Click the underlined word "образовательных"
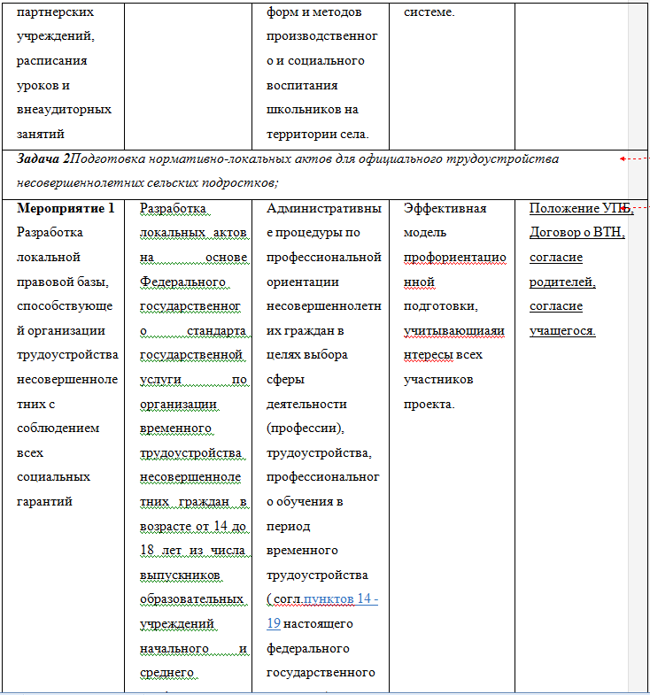Screen dimensions: 650x695 coord(191,598)
